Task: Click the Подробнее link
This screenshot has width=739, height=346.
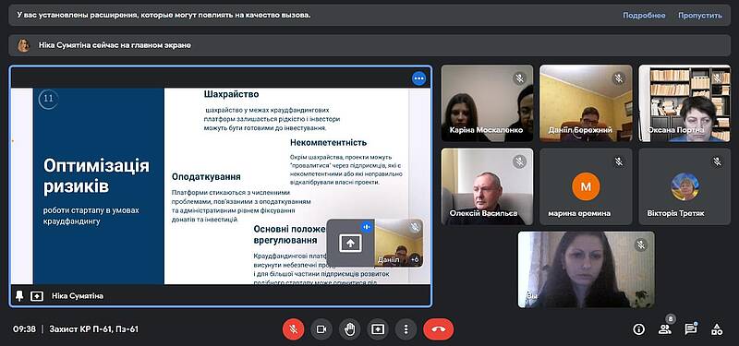Action: (644, 15)
